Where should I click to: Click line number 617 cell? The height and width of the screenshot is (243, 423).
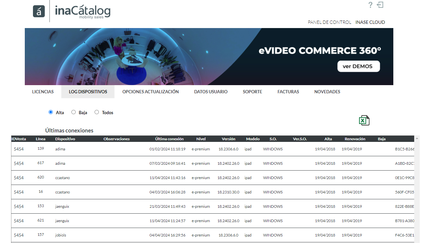[x=41, y=163]
